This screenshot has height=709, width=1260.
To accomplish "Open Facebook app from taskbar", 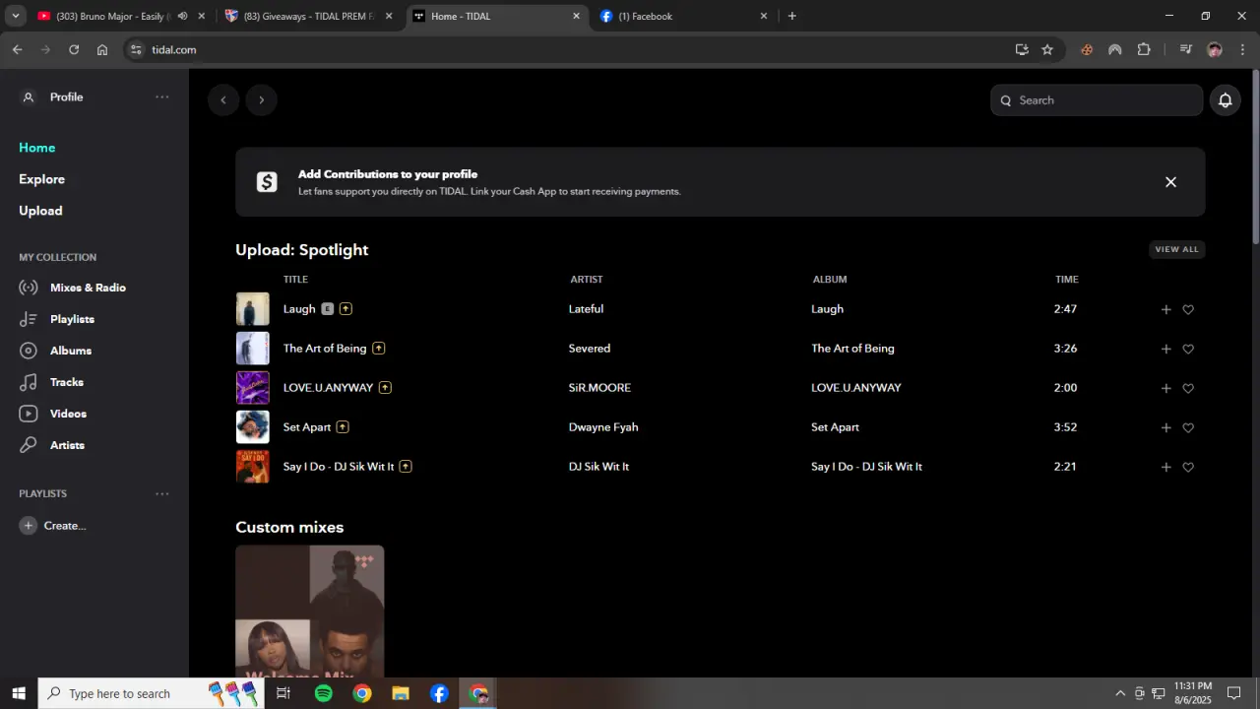I will pos(439,693).
